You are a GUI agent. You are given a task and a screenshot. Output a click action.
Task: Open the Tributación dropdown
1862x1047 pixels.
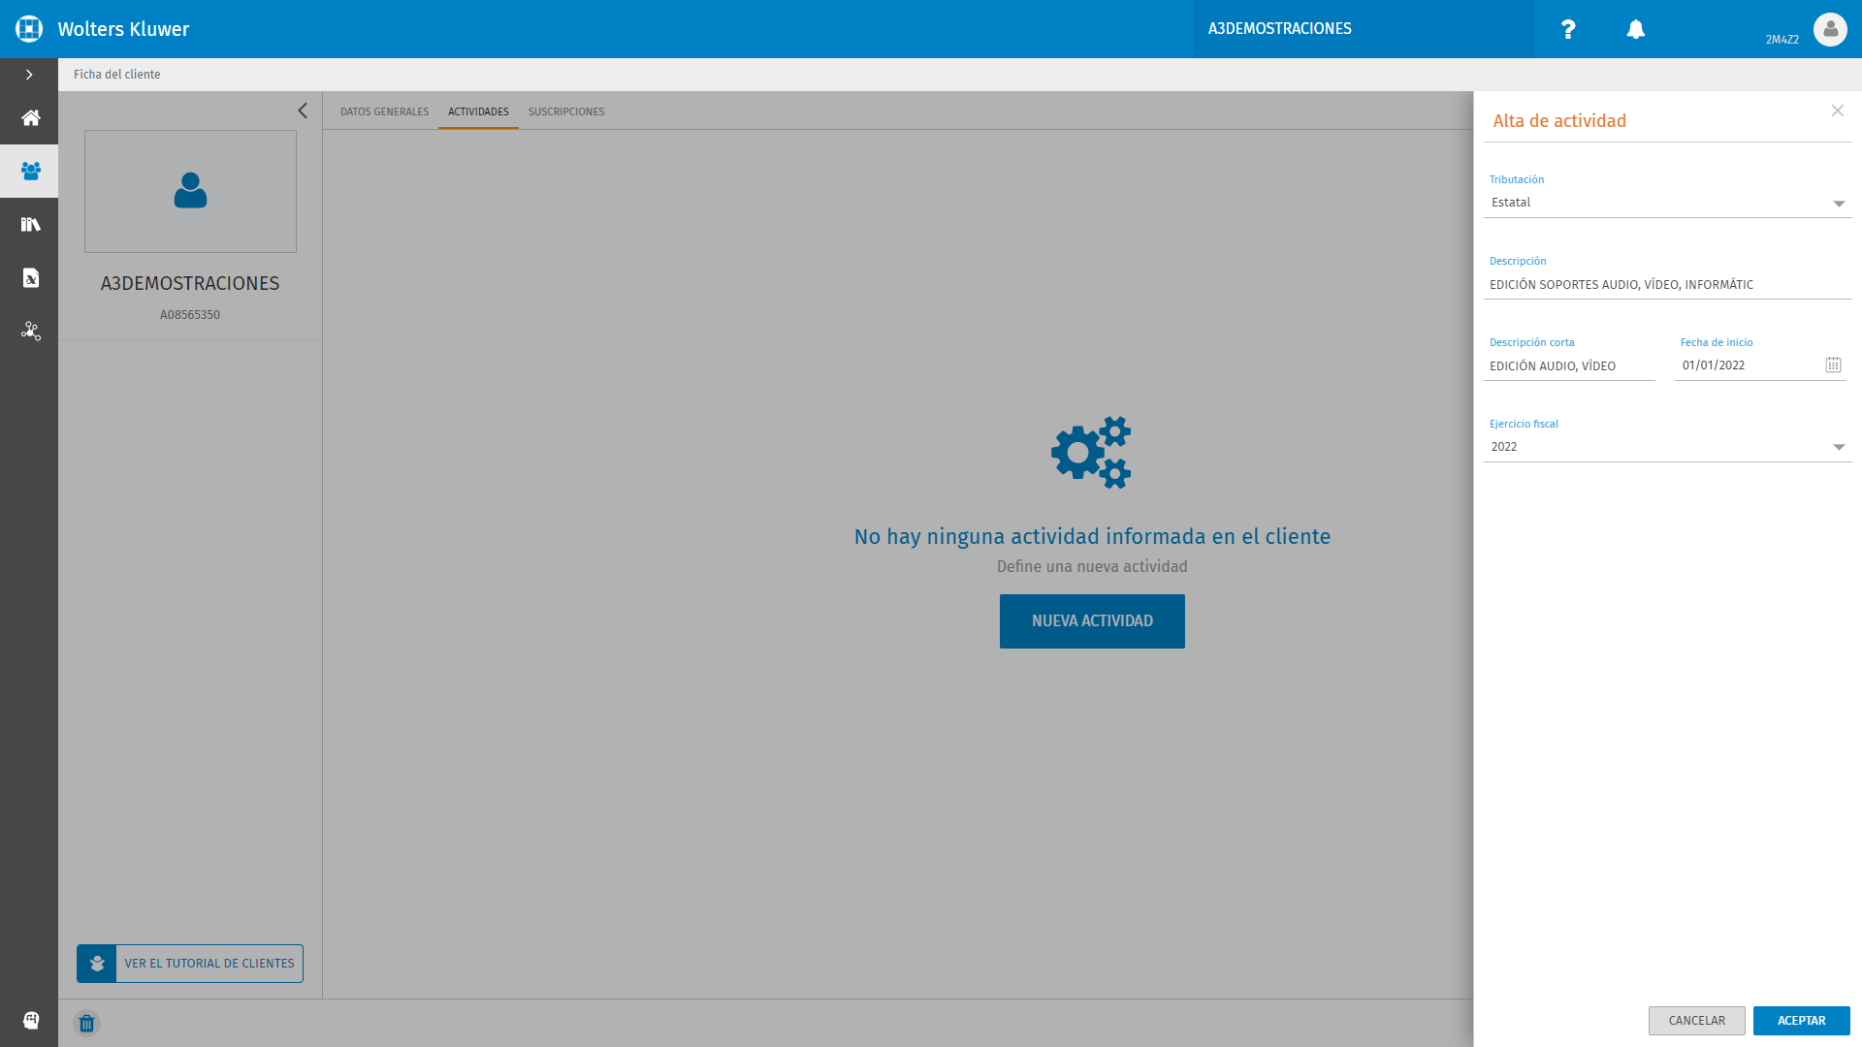coord(1667,203)
